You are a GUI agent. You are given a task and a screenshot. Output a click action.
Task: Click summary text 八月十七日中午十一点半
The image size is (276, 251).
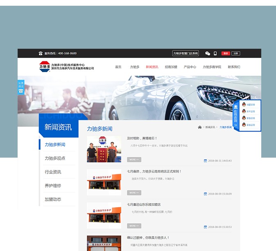159,146
